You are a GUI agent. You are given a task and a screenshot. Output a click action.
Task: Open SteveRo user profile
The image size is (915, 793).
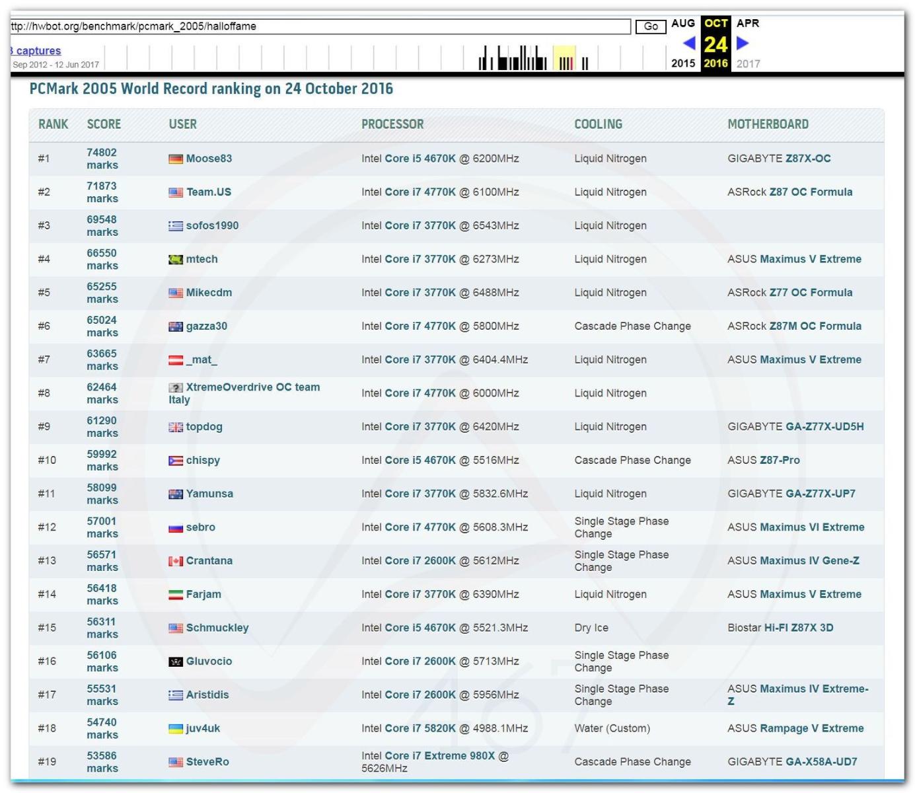pos(207,763)
